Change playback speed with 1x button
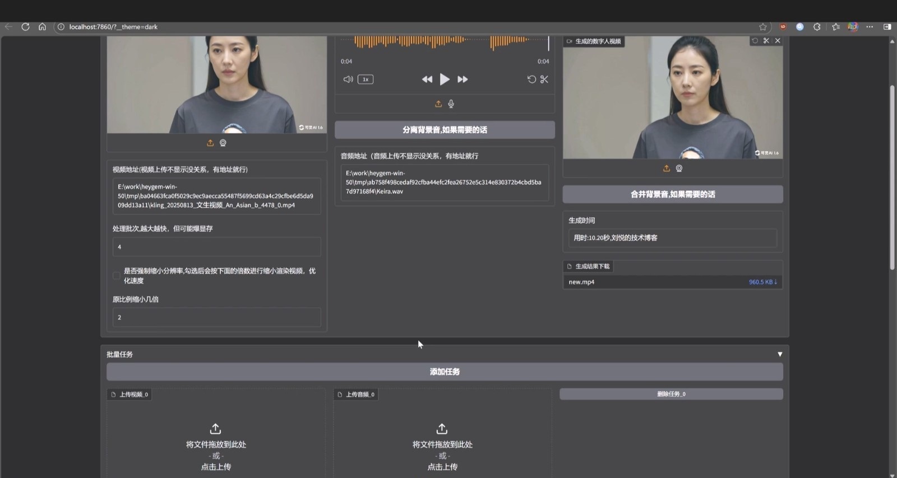 point(366,79)
